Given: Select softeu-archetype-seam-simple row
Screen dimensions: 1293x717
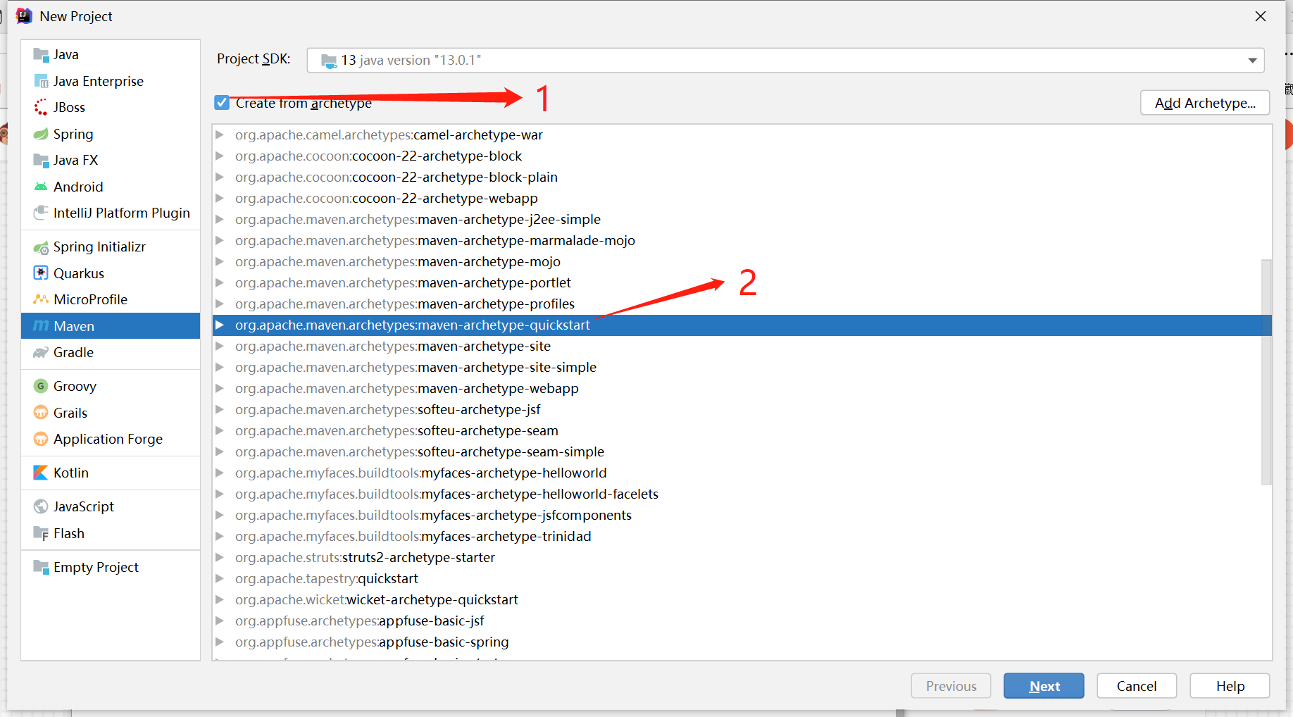Looking at the screenshot, I should tap(742, 451).
